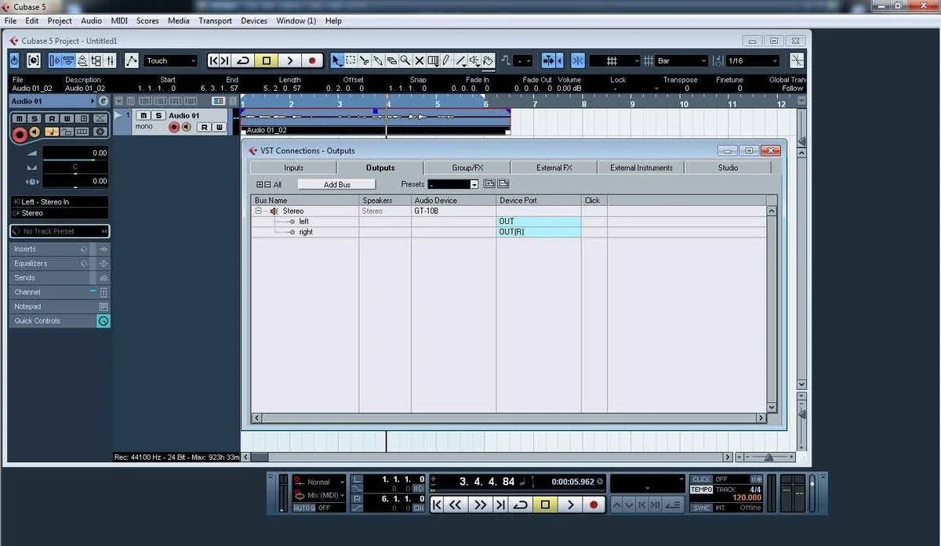Select the Zoom magnifier tool
The width and height of the screenshot is (941, 546).
[405, 60]
